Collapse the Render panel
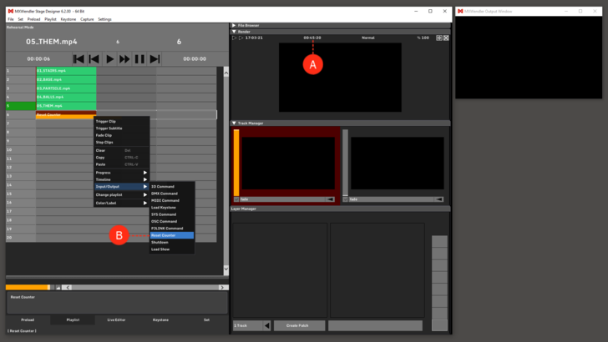The image size is (608, 342). (234, 32)
